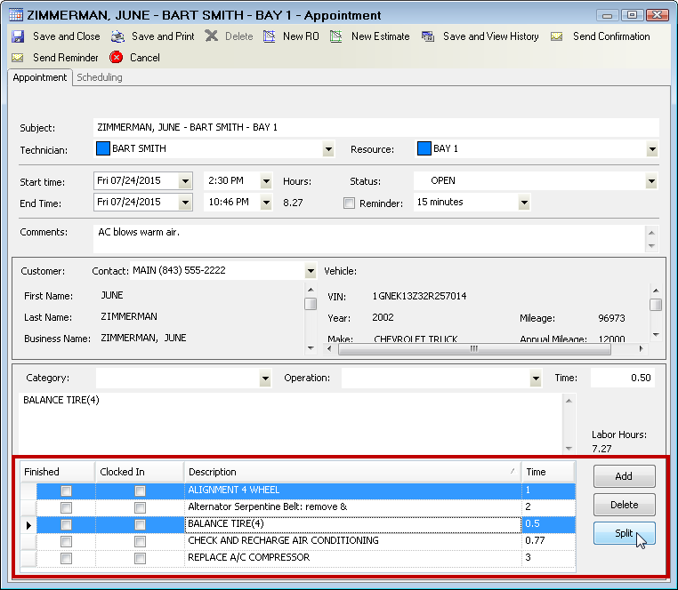The height and width of the screenshot is (590, 678).
Task: Switch to the Scheduling tab
Action: 100,77
